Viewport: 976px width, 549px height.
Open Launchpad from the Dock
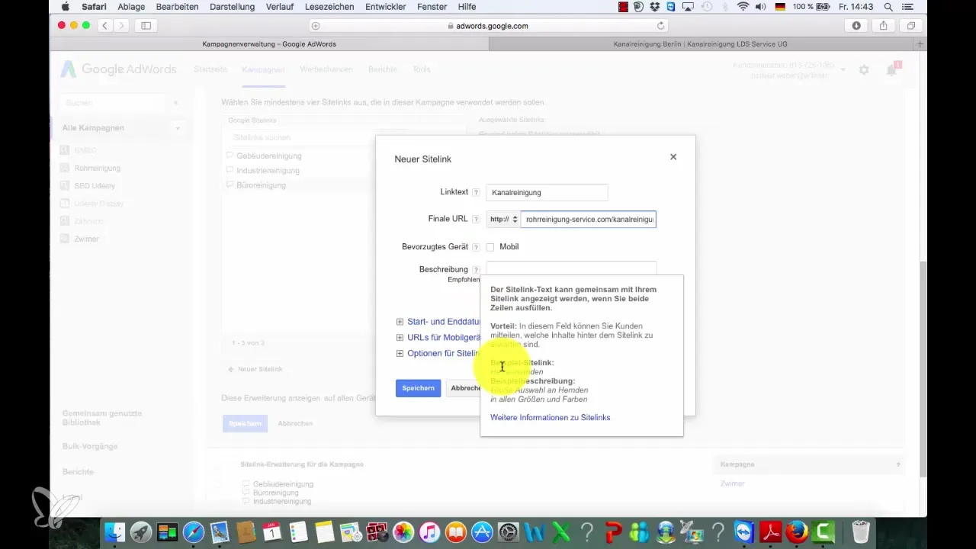[140, 531]
